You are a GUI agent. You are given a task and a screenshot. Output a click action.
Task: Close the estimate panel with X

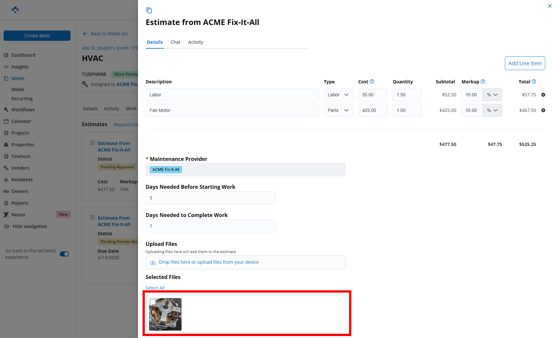point(549,6)
